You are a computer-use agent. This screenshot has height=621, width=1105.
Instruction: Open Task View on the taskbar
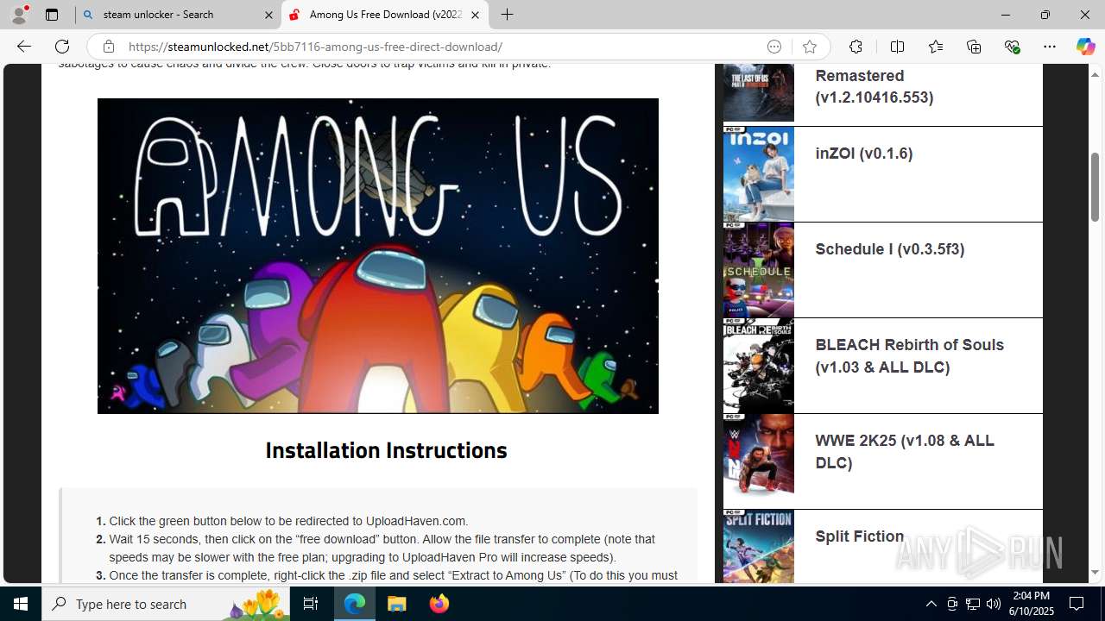pyautogui.click(x=311, y=604)
